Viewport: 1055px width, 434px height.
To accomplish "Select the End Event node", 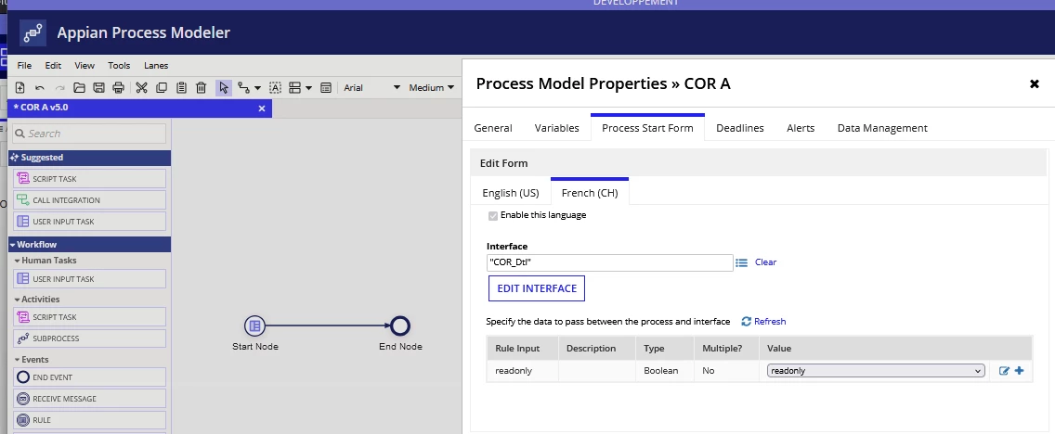I will 89,377.
